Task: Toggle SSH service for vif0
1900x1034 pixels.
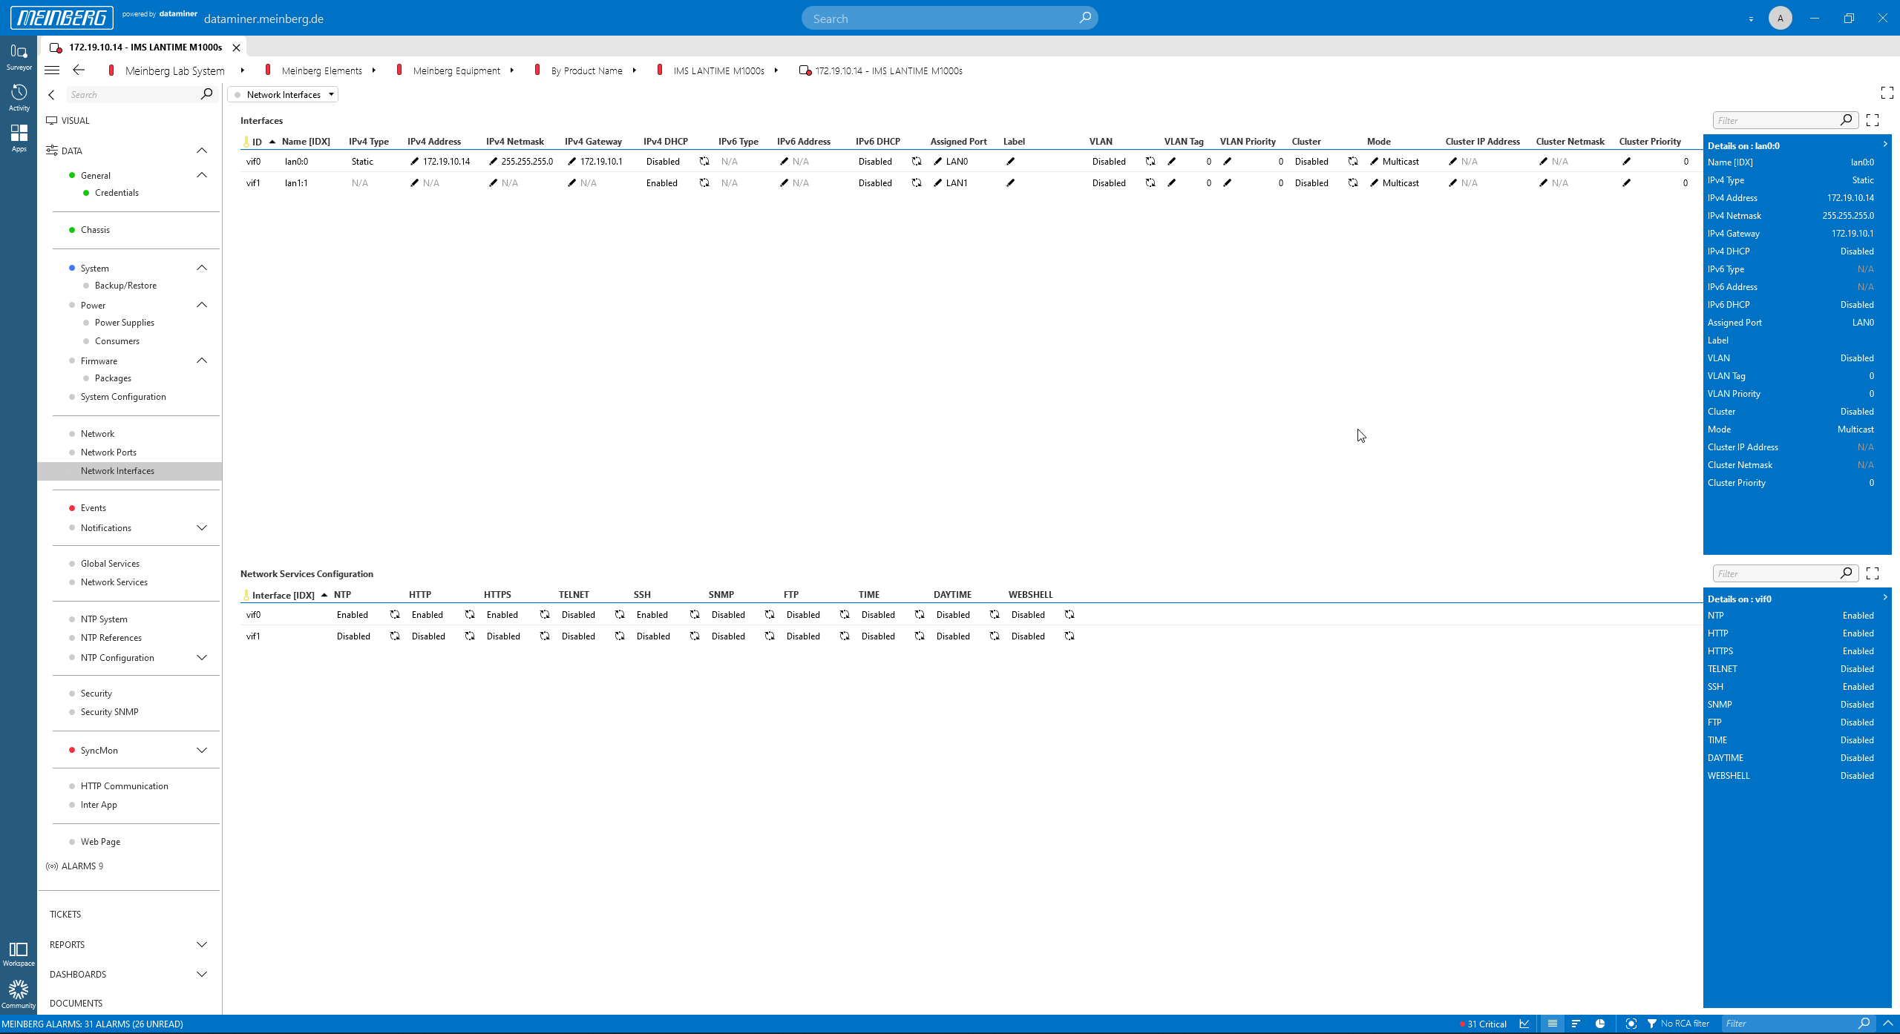Action: (x=695, y=614)
